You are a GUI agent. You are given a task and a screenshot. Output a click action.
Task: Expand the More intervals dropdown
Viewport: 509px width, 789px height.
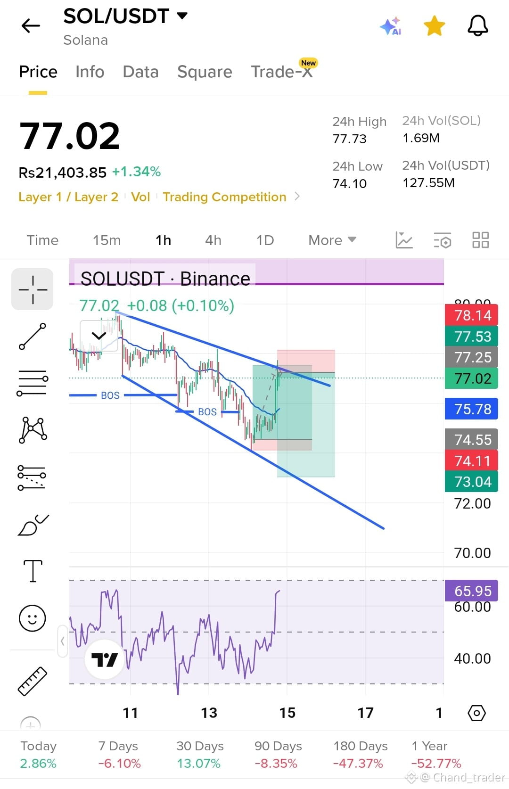[x=332, y=240]
